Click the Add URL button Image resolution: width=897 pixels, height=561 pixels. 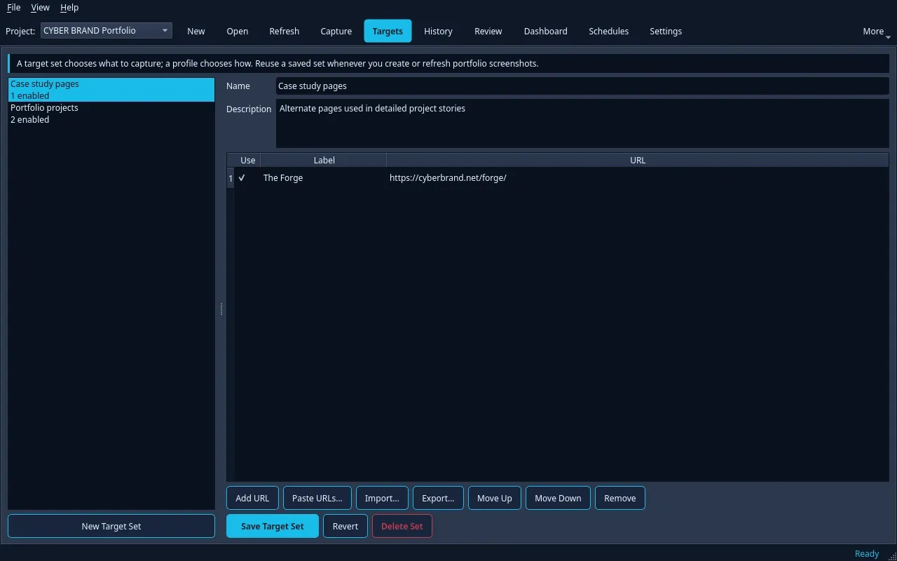tap(252, 498)
